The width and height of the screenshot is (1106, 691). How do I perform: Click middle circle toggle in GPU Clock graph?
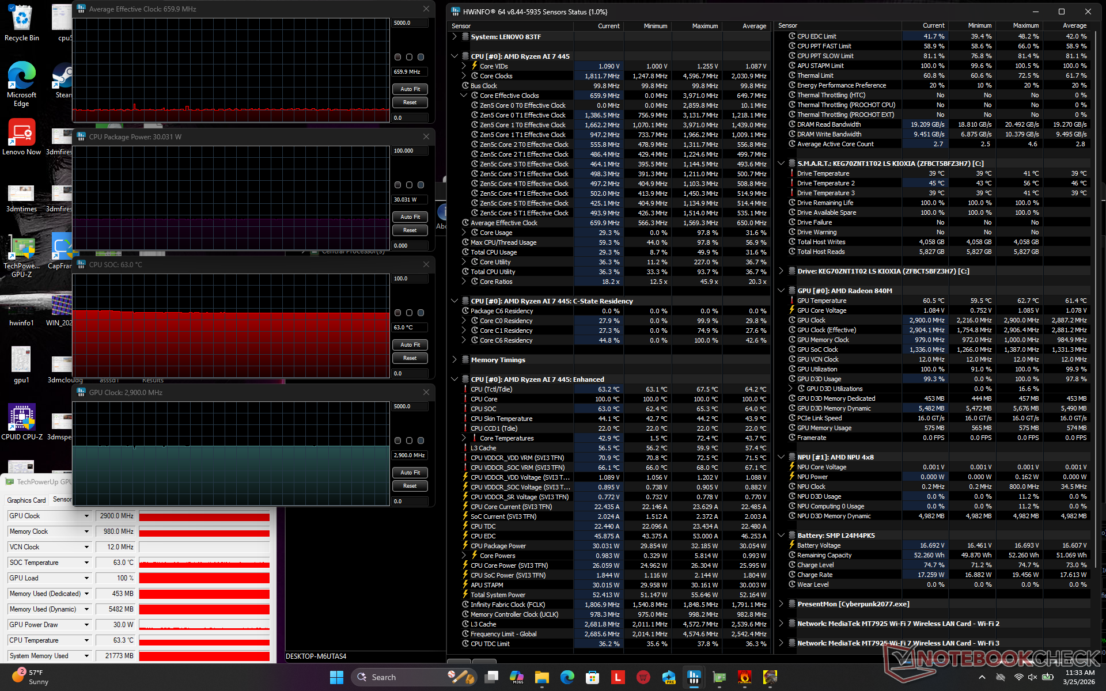pyautogui.click(x=409, y=441)
